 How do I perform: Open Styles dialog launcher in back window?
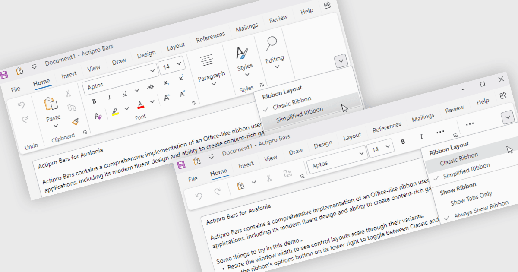point(262,85)
